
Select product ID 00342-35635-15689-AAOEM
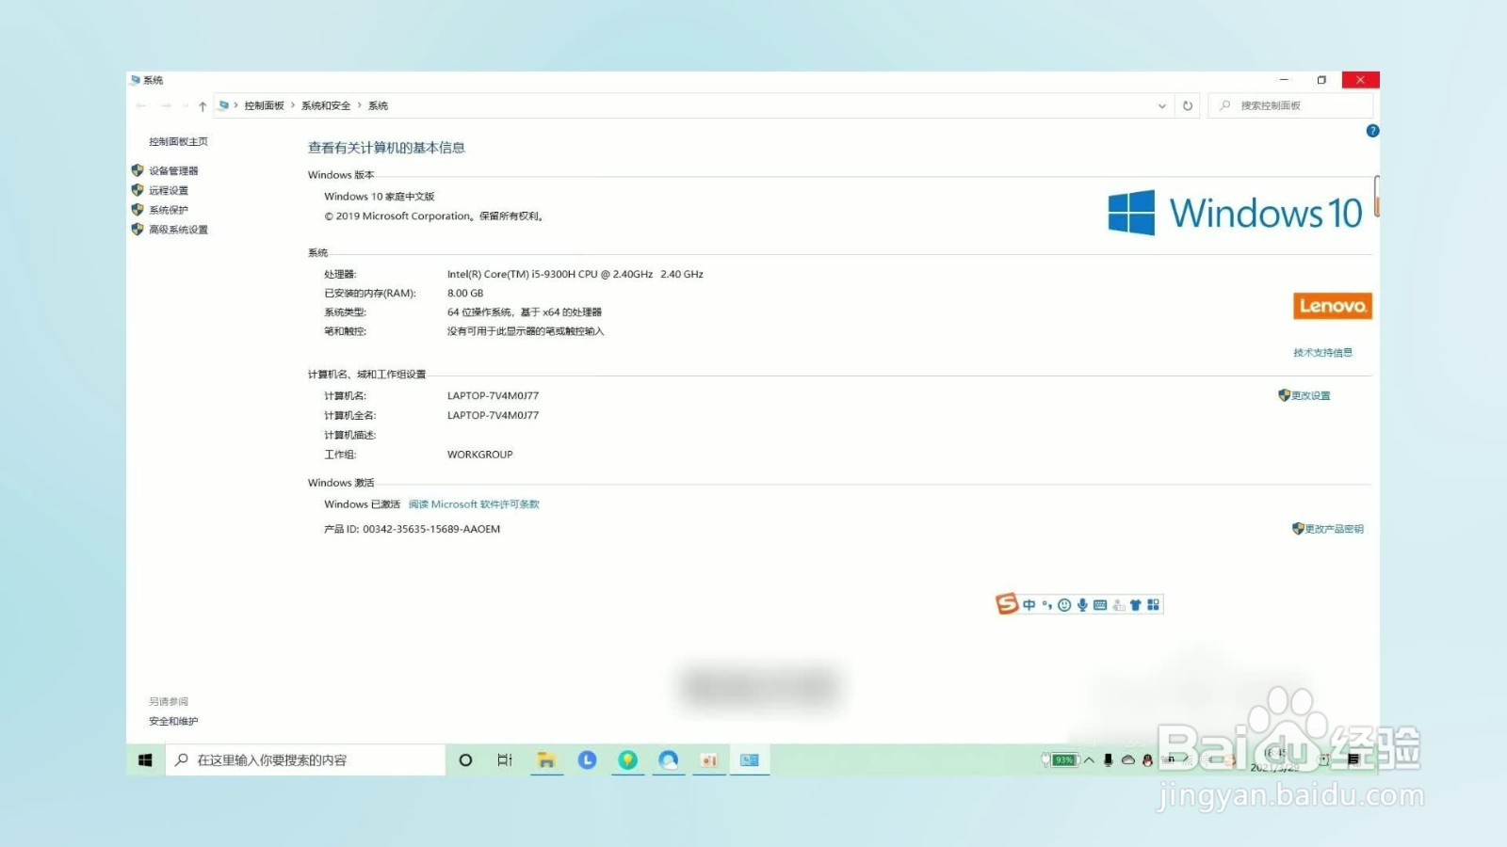(431, 530)
